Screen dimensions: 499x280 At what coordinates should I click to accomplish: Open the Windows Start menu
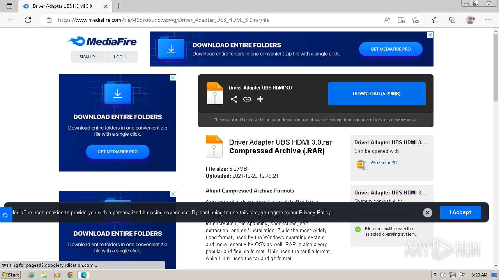11,275
